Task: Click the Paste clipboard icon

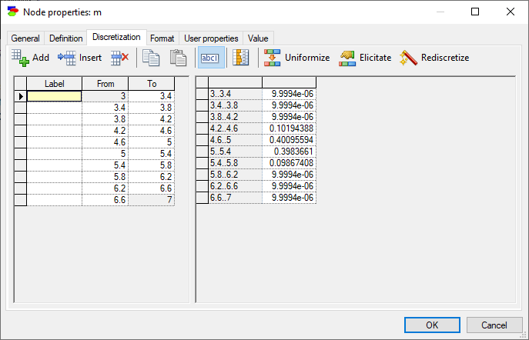Action: point(178,58)
